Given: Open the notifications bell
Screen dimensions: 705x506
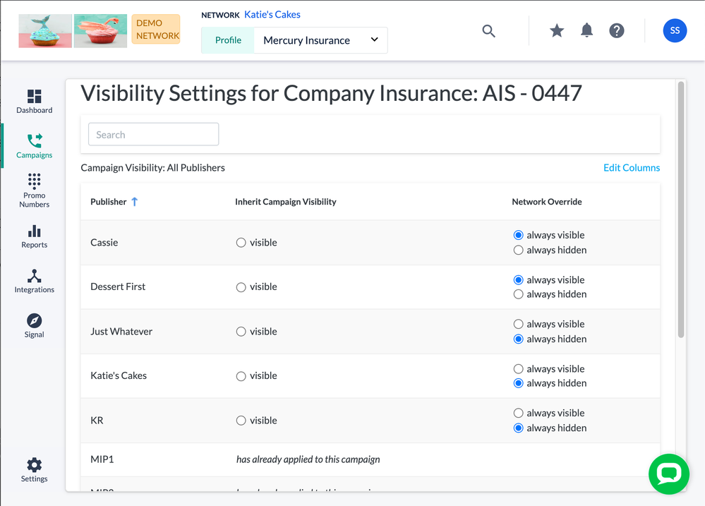Looking at the screenshot, I should 586,30.
